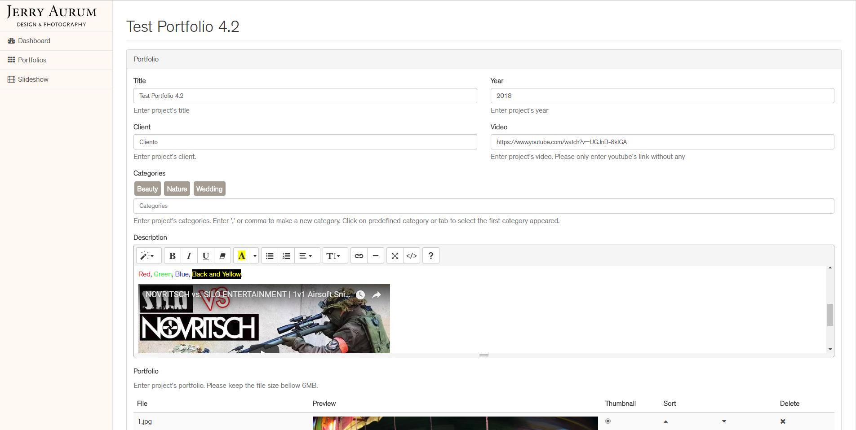This screenshot has width=856, height=430.
Task: Apply italic formatting
Action: tap(189, 256)
